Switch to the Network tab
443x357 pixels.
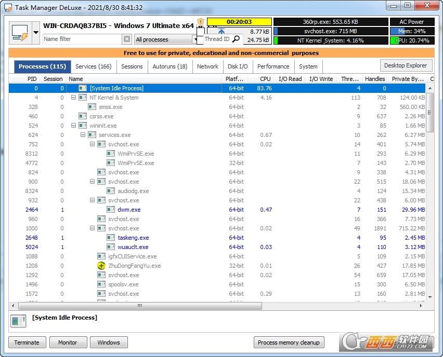[x=207, y=66]
